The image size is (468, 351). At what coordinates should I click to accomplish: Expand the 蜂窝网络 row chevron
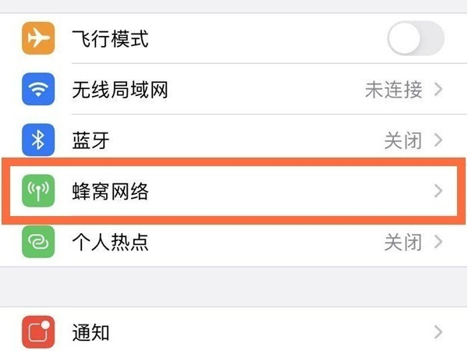click(x=438, y=191)
